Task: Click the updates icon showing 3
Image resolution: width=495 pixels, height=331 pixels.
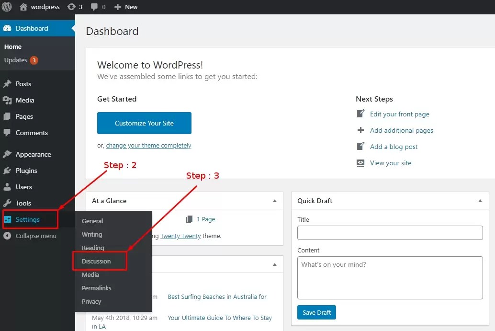Action: click(74, 7)
